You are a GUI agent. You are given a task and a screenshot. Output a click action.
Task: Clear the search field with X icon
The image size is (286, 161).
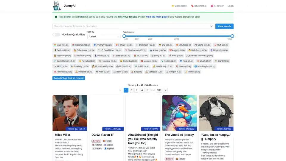tap(212, 26)
